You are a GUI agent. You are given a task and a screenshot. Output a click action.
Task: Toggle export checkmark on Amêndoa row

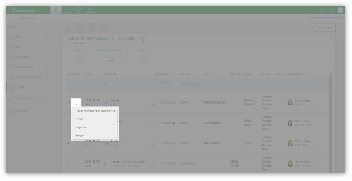(x=68, y=143)
